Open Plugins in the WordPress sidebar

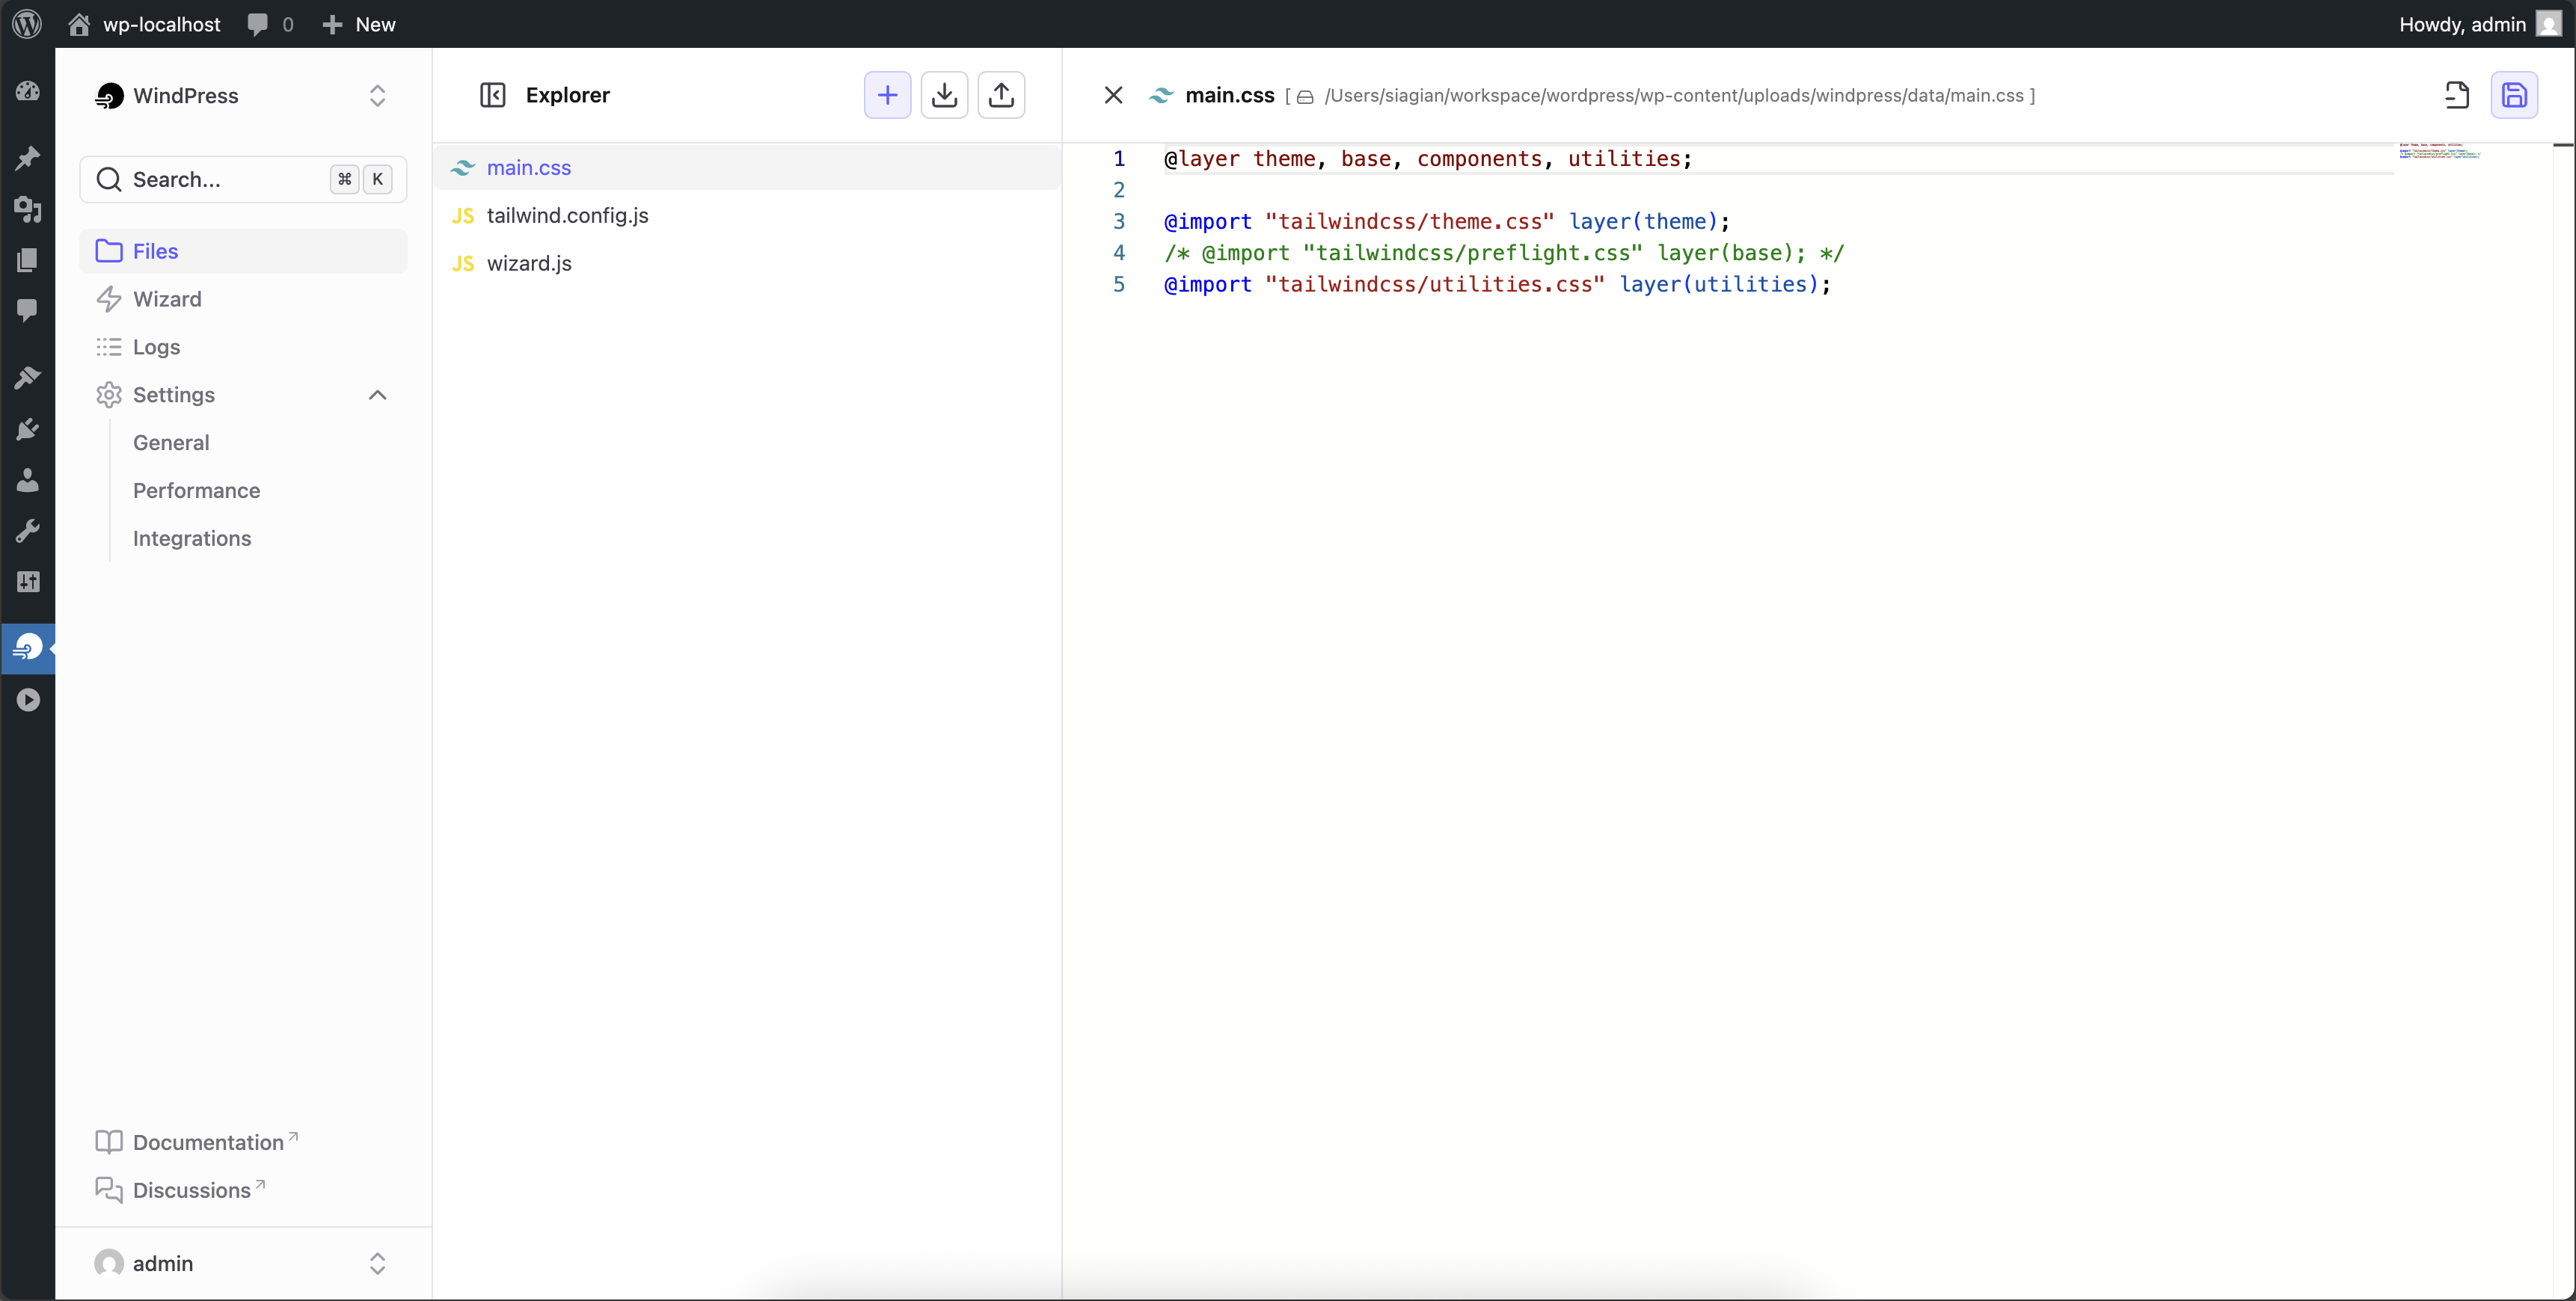pyautogui.click(x=27, y=429)
